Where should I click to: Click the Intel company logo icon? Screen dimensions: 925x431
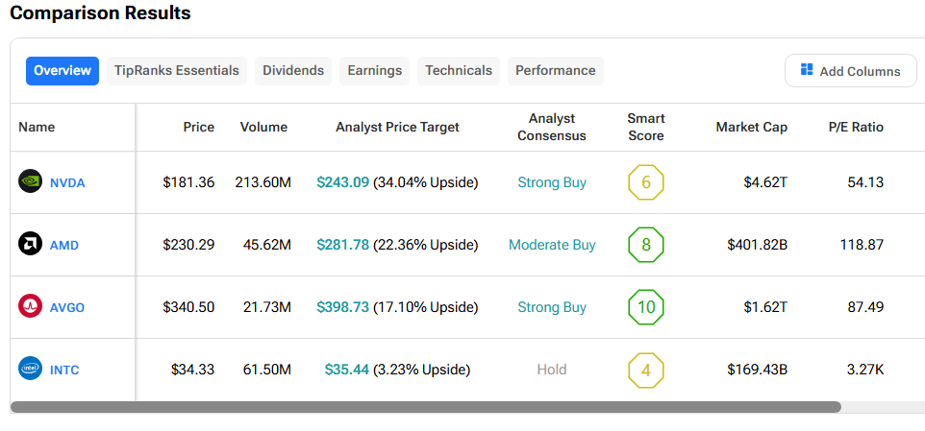[30, 369]
